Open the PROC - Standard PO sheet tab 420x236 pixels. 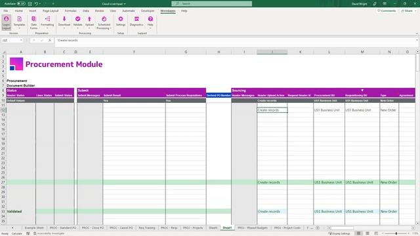pyautogui.click(x=63, y=228)
